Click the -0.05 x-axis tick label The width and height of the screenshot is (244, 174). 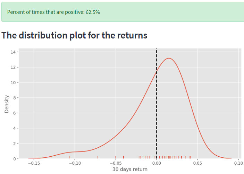point(115,163)
